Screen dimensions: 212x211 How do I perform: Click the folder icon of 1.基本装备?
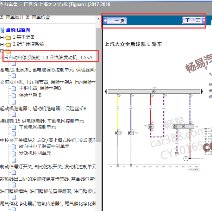8,38
